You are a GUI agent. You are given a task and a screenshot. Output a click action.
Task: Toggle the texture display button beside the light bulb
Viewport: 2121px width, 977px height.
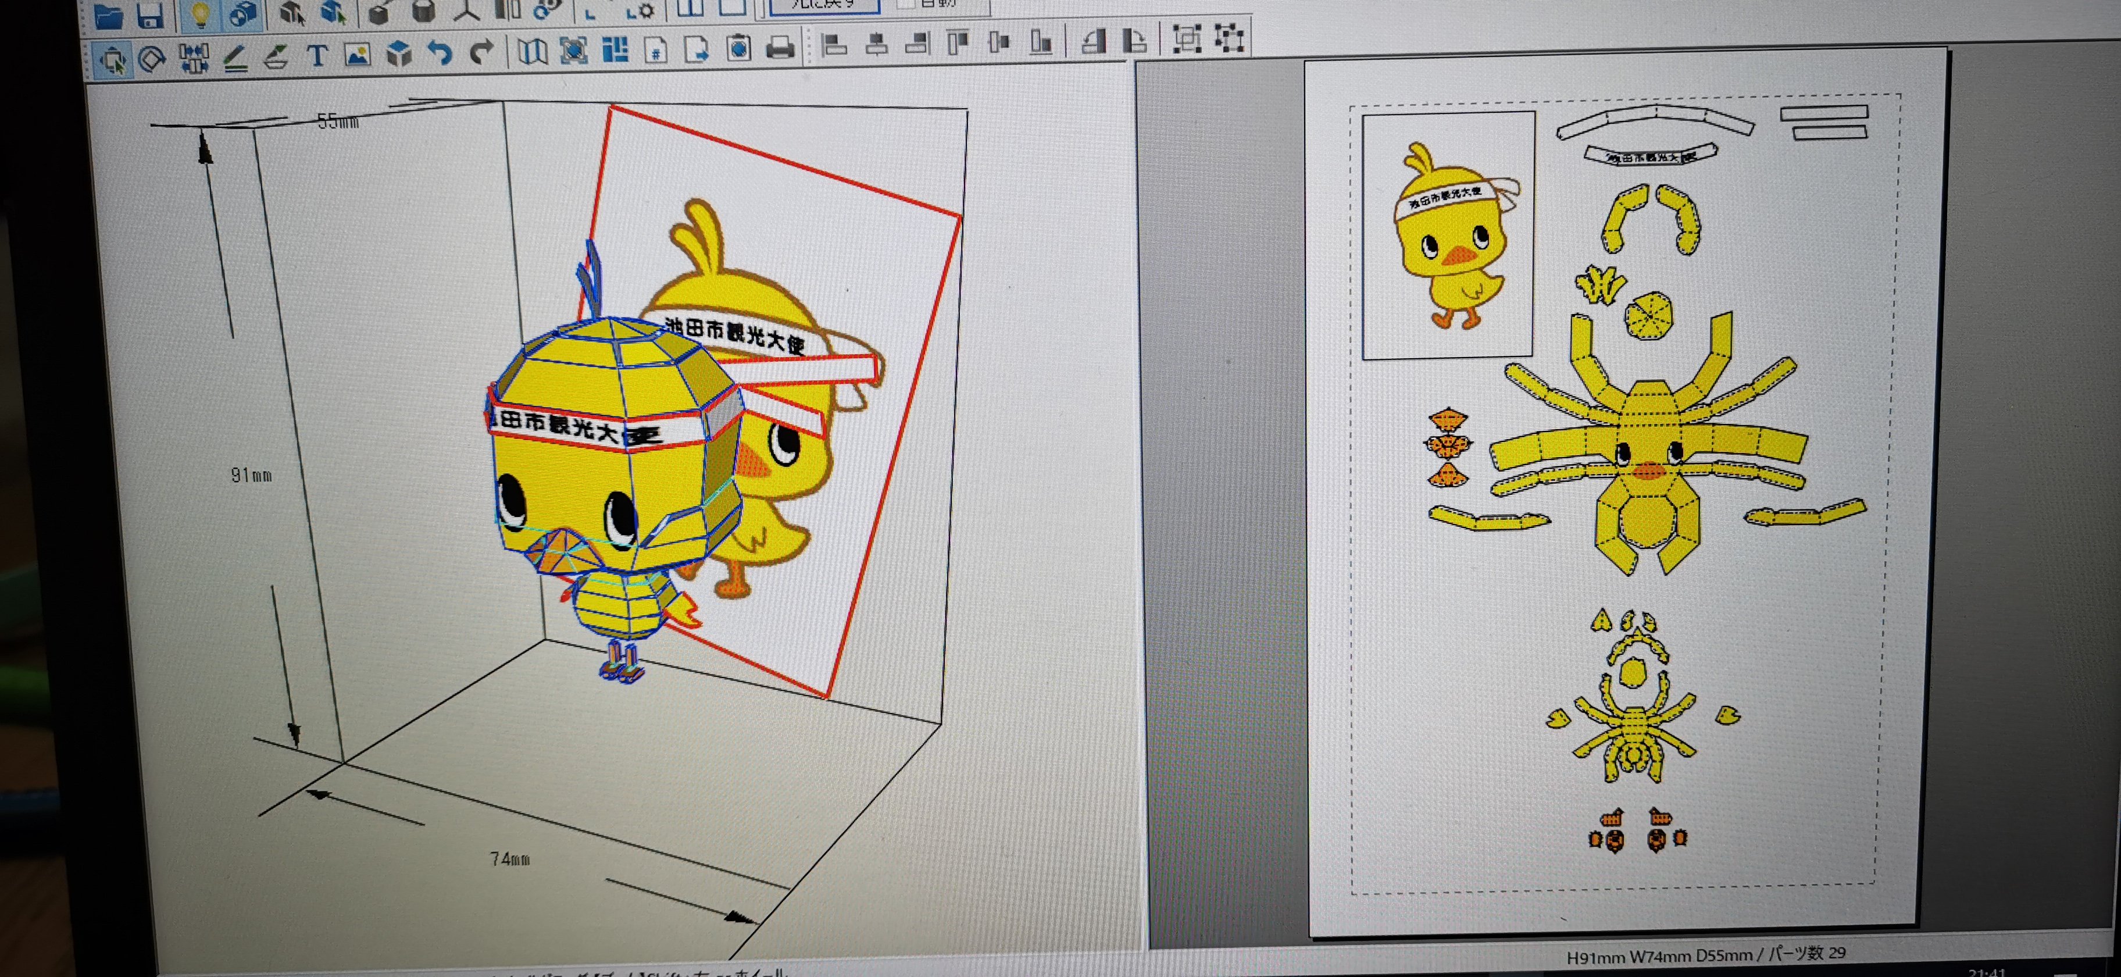(243, 13)
